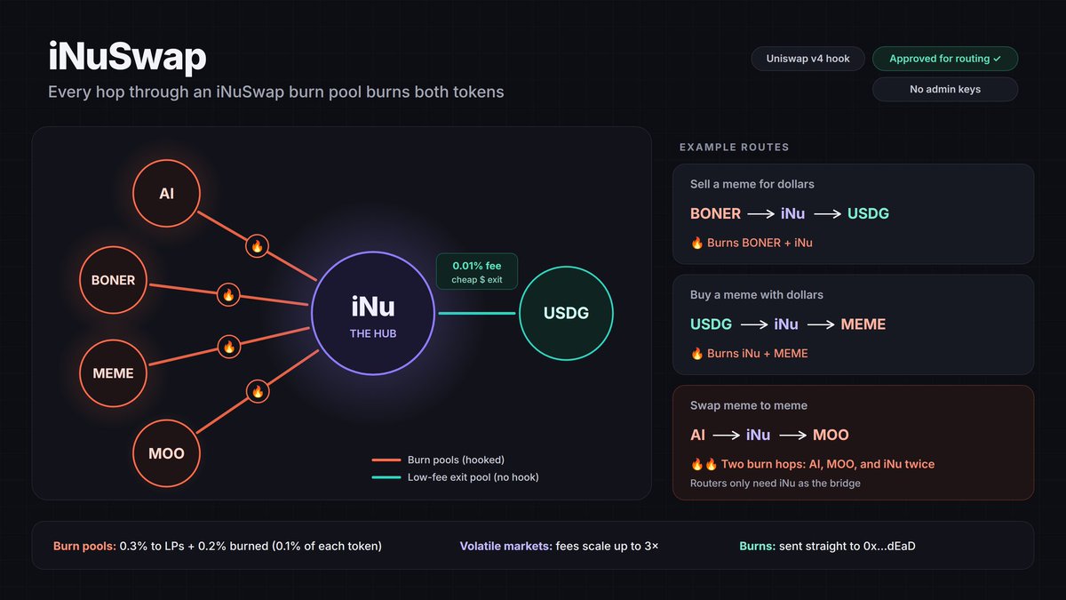This screenshot has width=1066, height=600.
Task: Click the iNuSwap title
Action: click(127, 58)
